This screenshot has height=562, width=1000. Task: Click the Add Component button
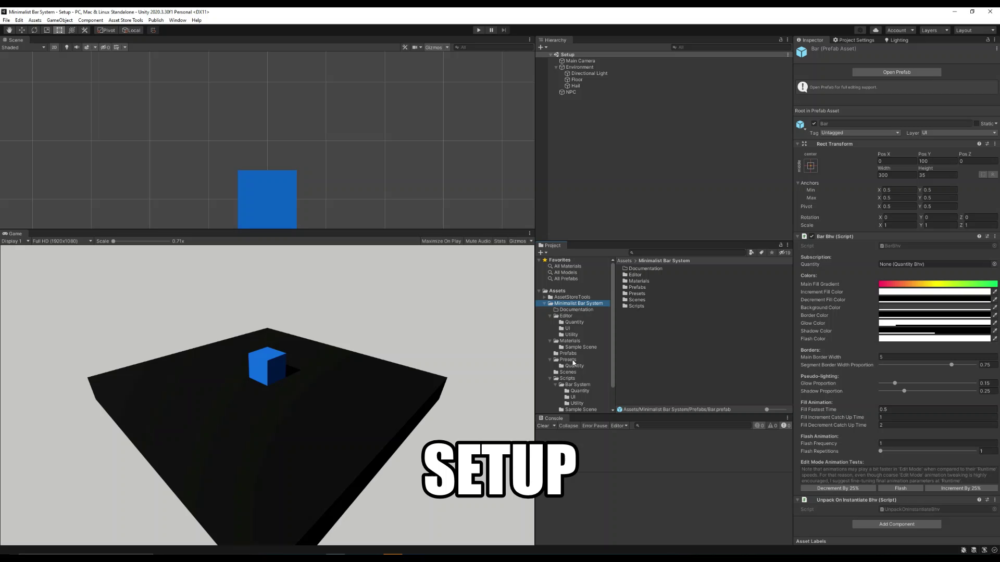pos(898,523)
